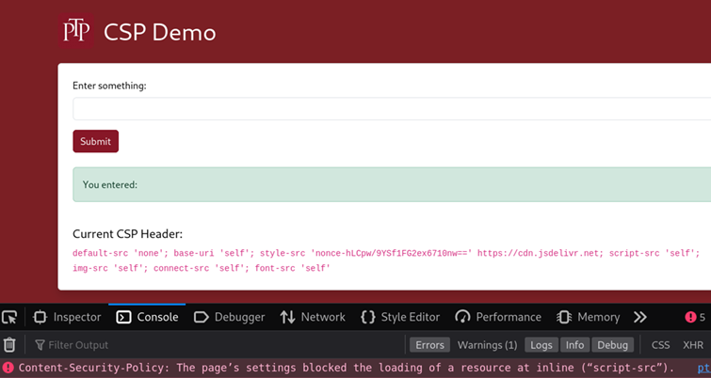
Task: Click the Content-Security-Policy error message
Action: pos(347,367)
